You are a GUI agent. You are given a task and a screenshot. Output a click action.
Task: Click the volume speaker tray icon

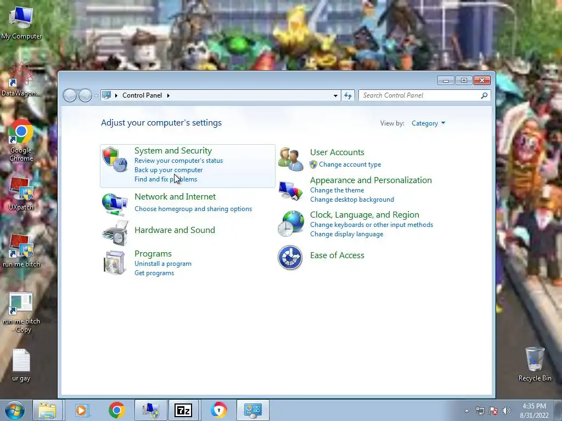[x=507, y=411]
